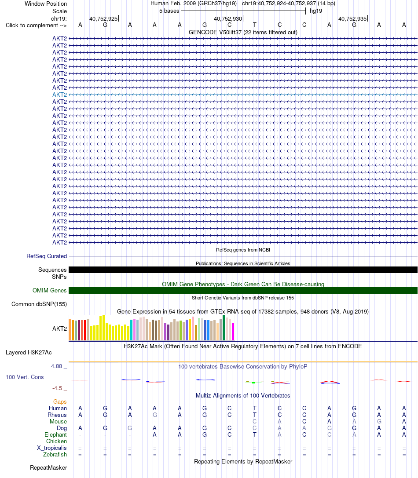Click 'Click to complement -->' label
Image resolution: width=418 pixels, height=478 pixels.
click(36, 26)
